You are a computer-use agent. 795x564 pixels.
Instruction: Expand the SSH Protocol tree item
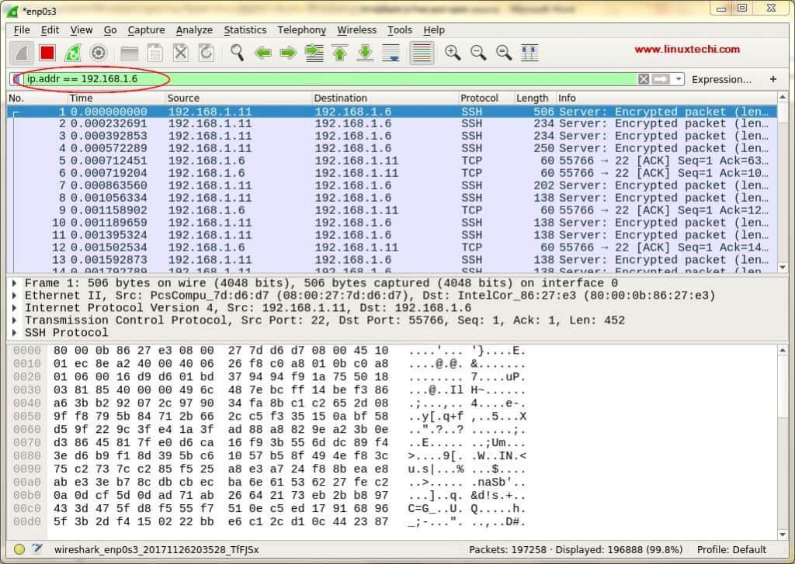point(16,333)
